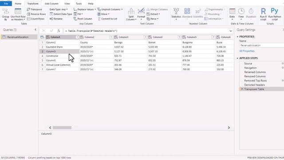Switch to the View tab
The width and height of the screenshot is (284, 160).
tap(67, 4)
